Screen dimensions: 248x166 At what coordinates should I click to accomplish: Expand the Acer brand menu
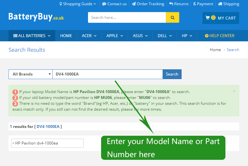coord(89,36)
